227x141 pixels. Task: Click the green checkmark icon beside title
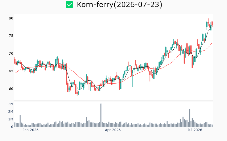(x=69, y=5)
